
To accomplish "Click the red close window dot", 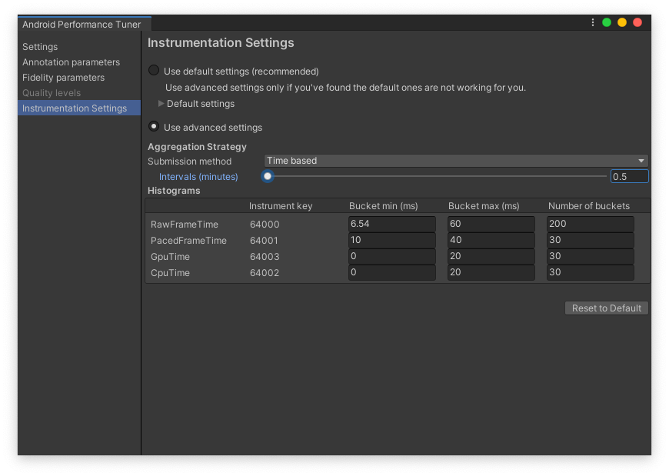I will coord(637,22).
